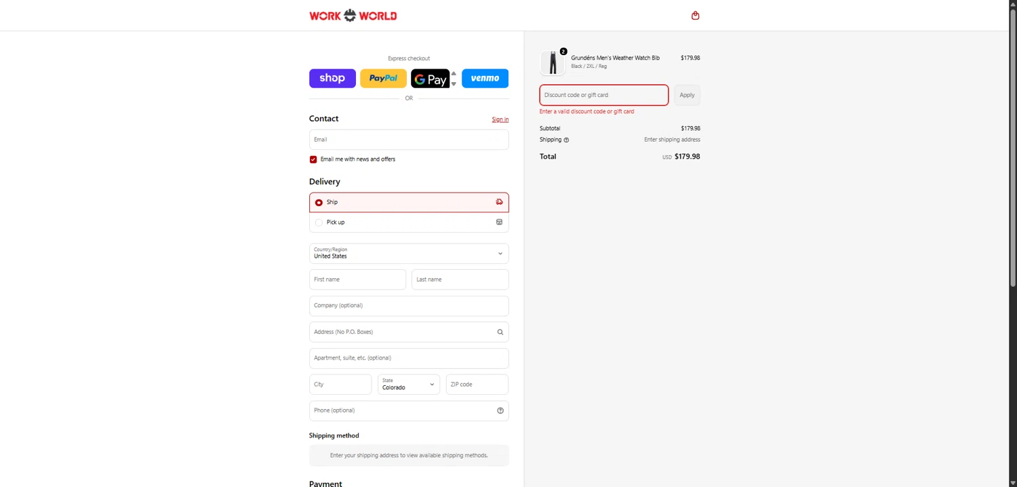Click the Grundéns bib product thumbnail
The height and width of the screenshot is (487, 1017).
click(x=553, y=62)
